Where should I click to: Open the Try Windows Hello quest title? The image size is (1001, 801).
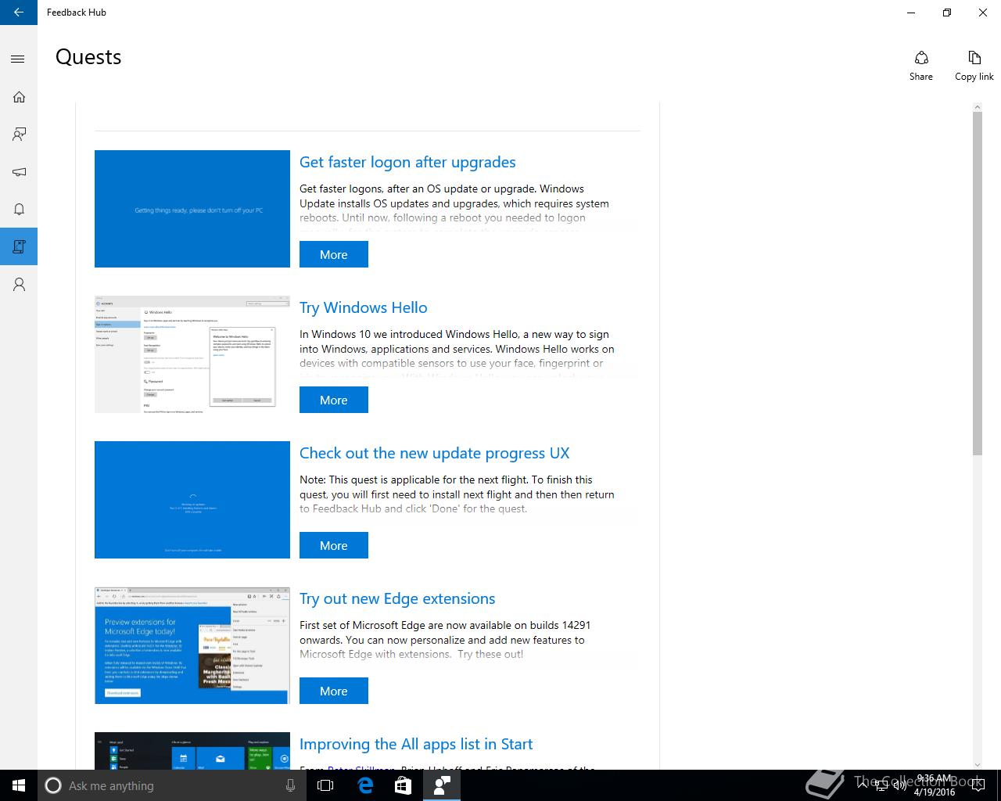pos(364,307)
